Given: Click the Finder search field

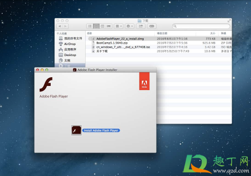Looking at the screenshot, I should pyautogui.click(x=201, y=26).
